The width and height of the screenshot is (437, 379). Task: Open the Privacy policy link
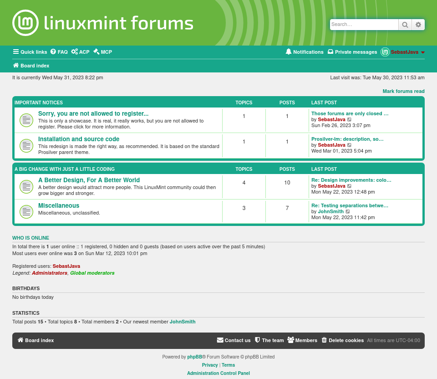(x=210, y=365)
